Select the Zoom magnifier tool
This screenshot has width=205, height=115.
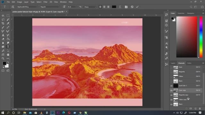click(x=3, y=58)
